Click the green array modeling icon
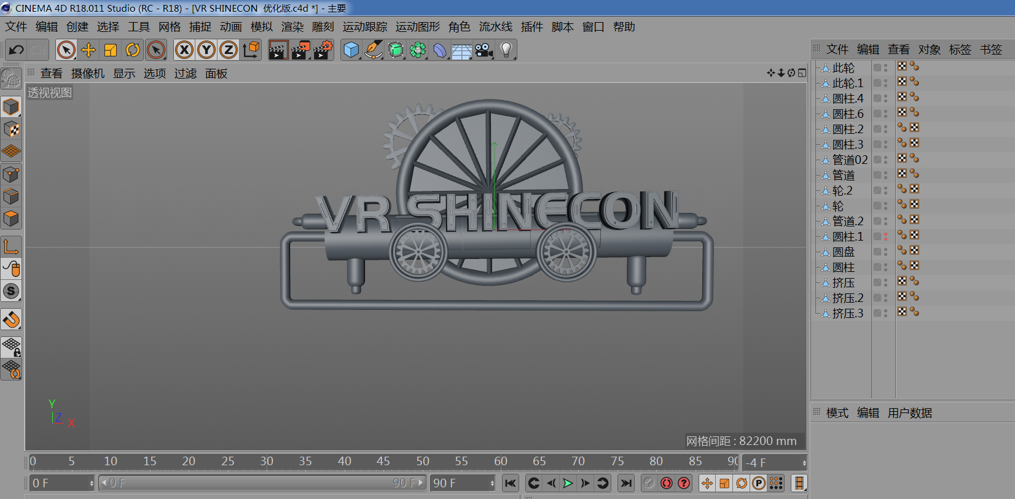 pyautogui.click(x=418, y=50)
